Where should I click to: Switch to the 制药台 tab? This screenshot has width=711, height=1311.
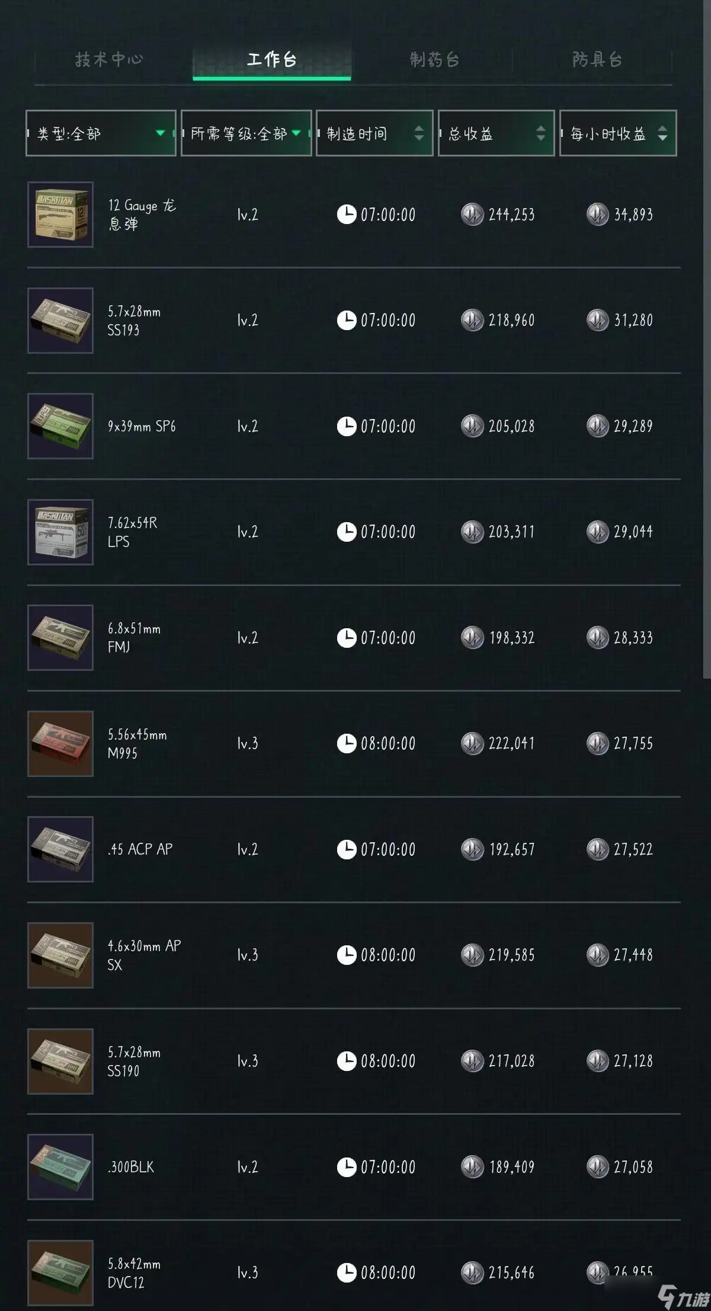[x=435, y=59]
